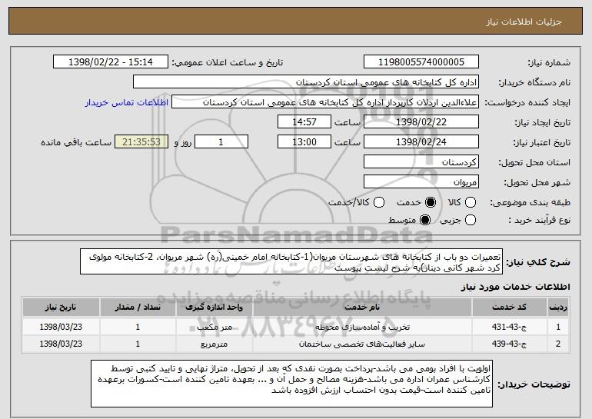Click the public announcement date field 1398/02/22 - 15:14
Viewport: 592px width, 419px height.
coord(111,62)
